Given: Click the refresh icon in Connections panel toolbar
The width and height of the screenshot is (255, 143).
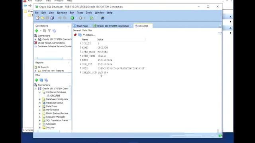Looking at the screenshot, I should (x=45, y=31).
